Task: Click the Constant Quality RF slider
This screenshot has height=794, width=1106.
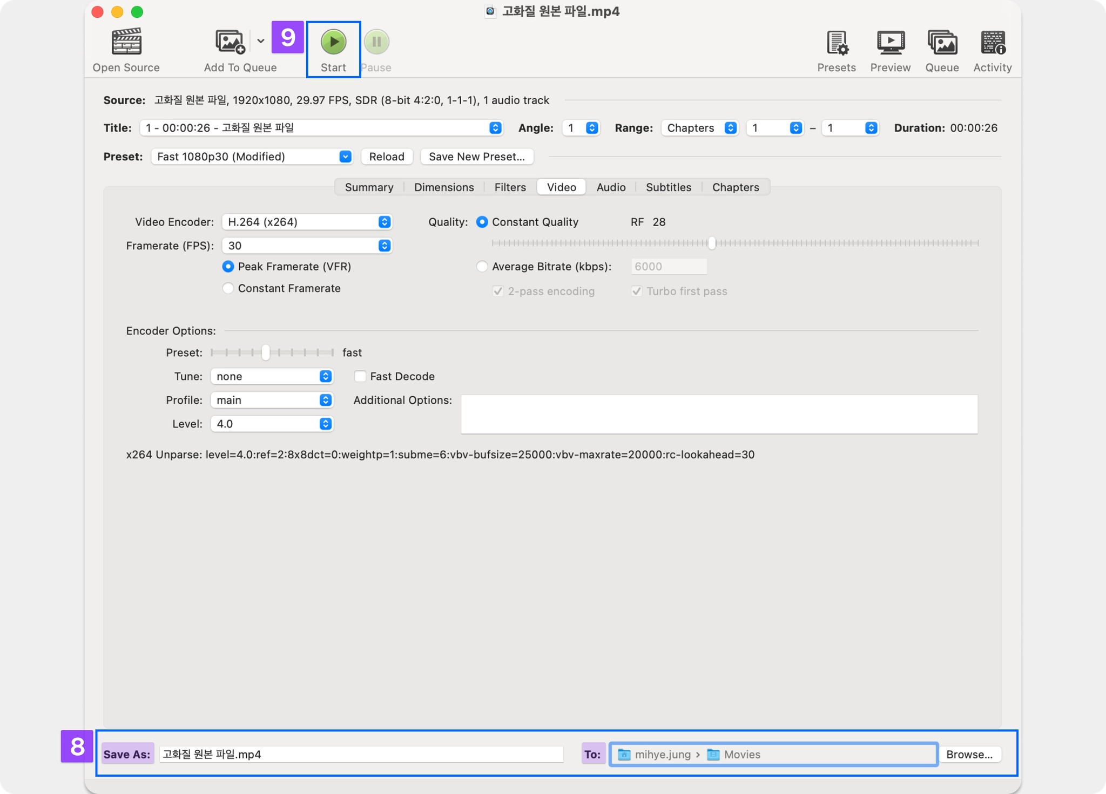Action: tap(712, 243)
